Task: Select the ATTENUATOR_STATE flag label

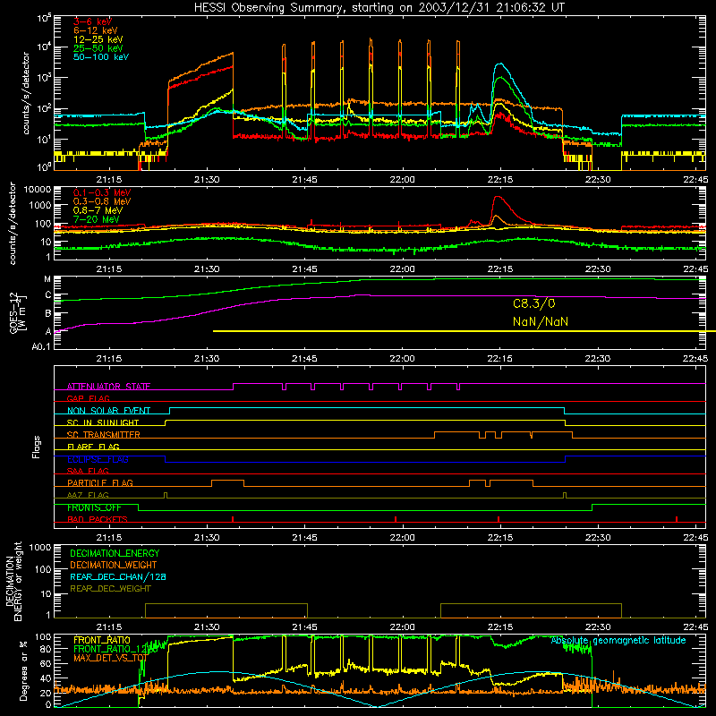Action: [108, 387]
